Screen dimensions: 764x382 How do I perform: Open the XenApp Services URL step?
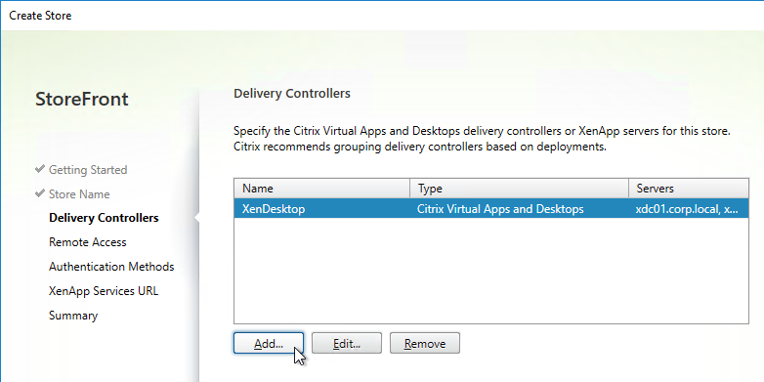[104, 291]
